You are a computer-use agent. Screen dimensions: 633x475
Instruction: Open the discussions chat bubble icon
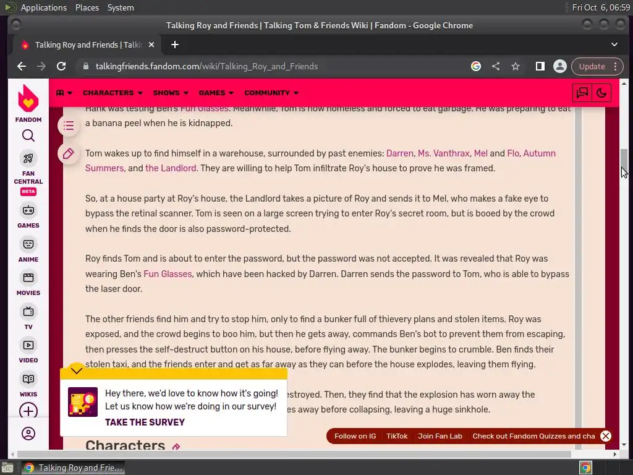tap(582, 93)
